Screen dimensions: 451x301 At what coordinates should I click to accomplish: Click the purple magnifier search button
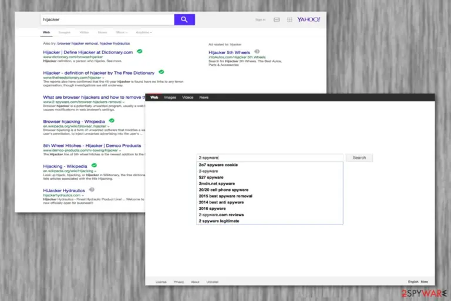[184, 19]
